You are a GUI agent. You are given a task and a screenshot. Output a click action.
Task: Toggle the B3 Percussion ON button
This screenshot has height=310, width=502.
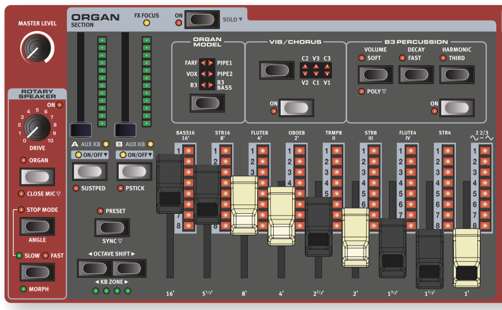(457, 108)
